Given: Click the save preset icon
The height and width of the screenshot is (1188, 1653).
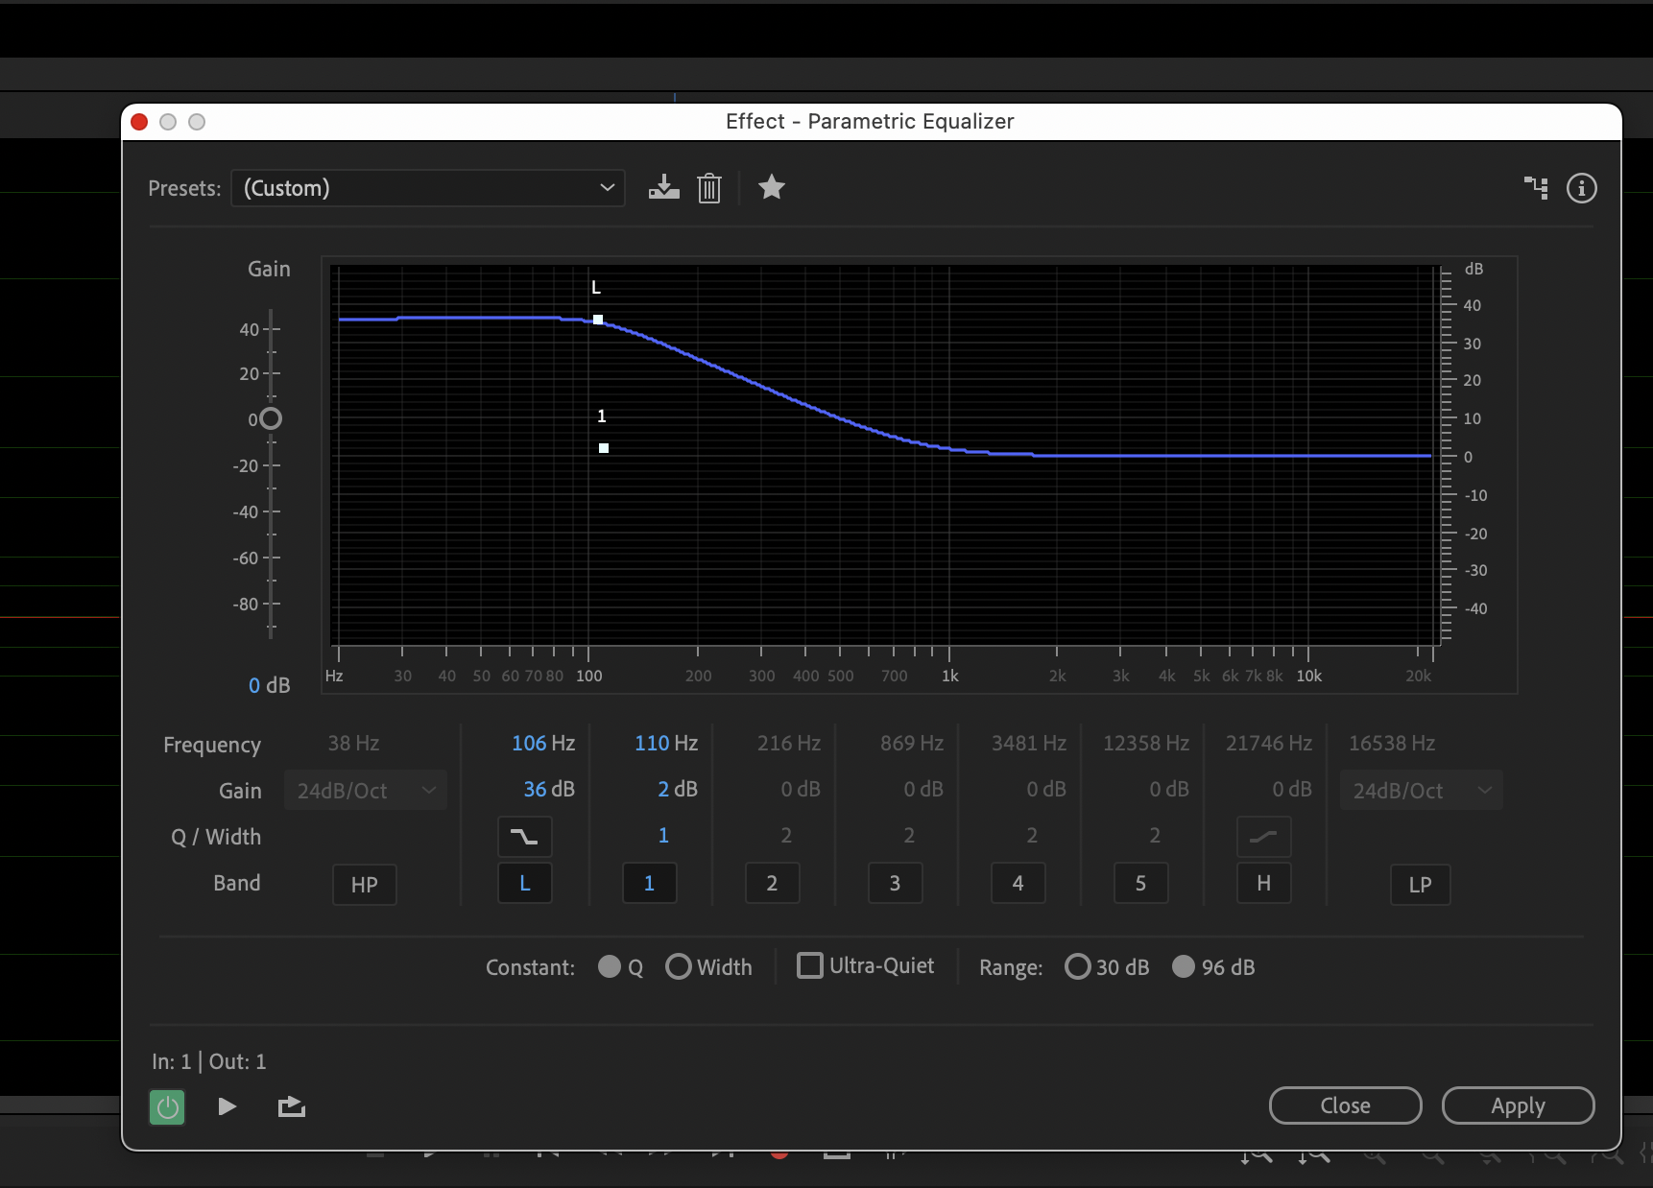Looking at the screenshot, I should 663,188.
